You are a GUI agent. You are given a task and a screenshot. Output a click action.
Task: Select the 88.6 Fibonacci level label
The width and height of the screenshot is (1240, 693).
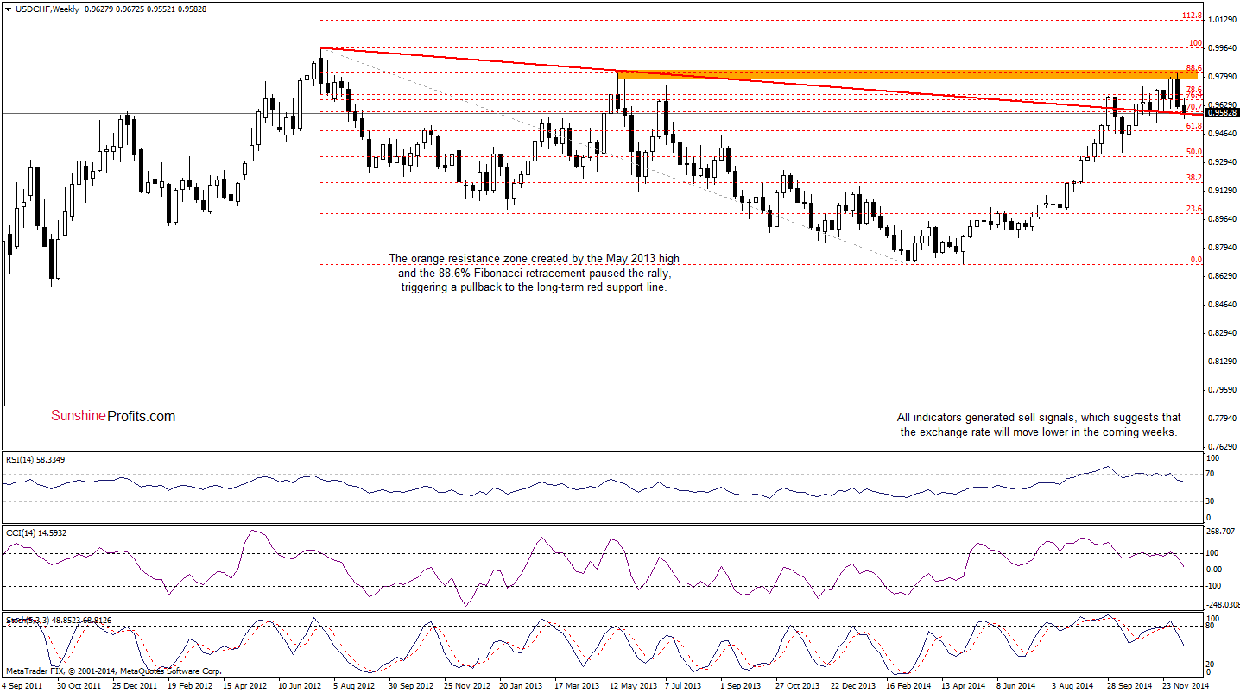pyautogui.click(x=1194, y=68)
